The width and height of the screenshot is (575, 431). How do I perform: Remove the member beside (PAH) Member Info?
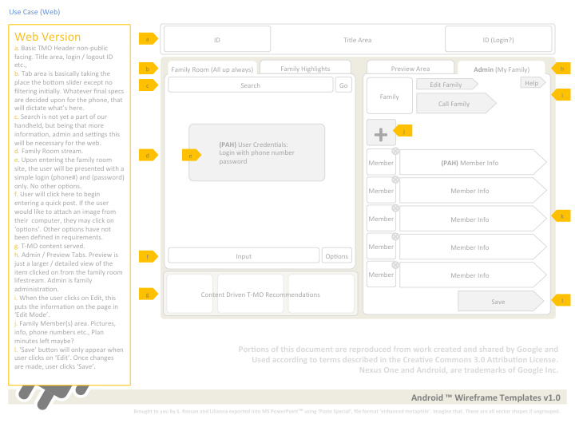click(395, 152)
